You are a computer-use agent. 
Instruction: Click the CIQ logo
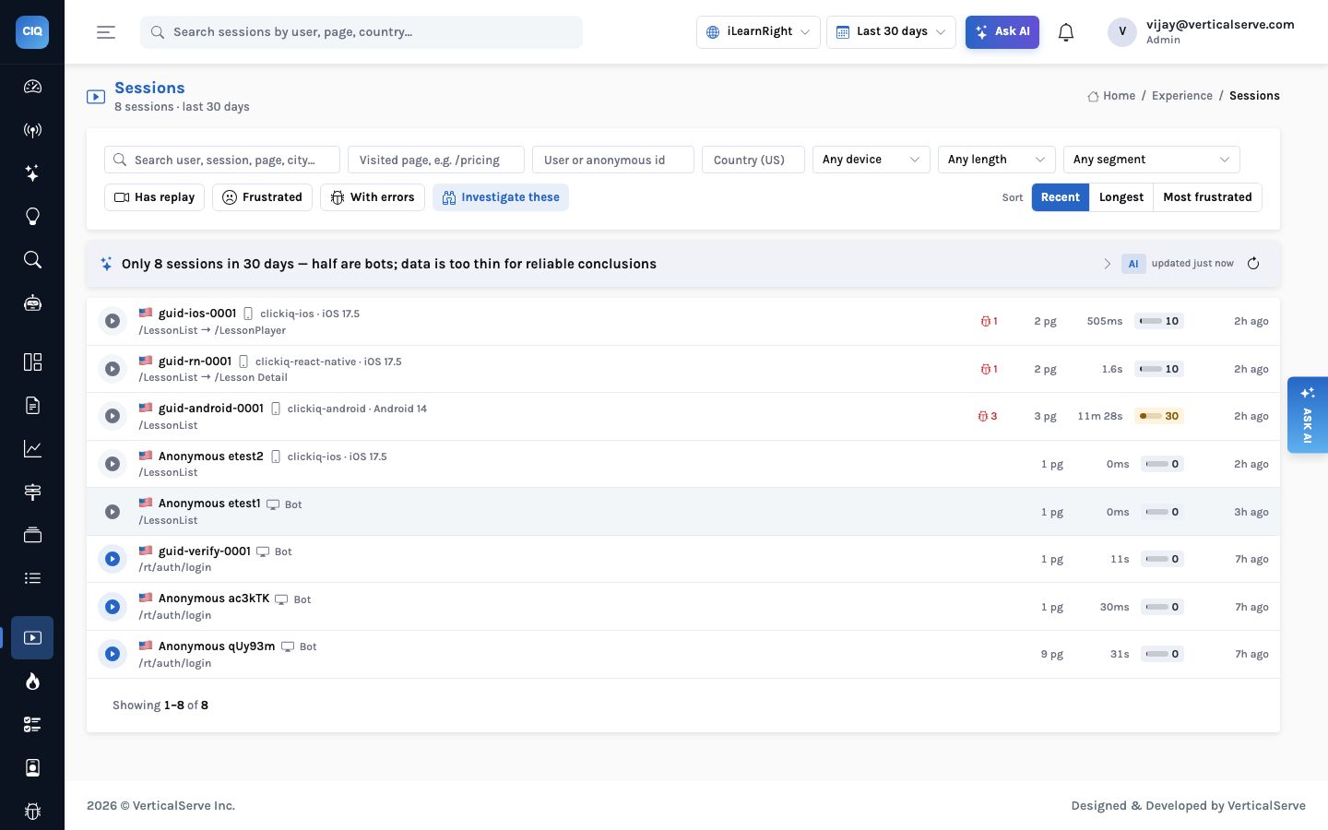pyautogui.click(x=32, y=31)
